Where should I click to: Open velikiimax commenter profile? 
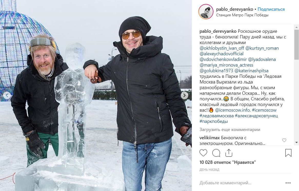pyautogui.click(x=210, y=138)
